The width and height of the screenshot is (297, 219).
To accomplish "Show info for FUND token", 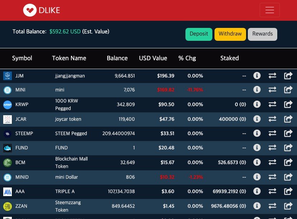I will (257, 147).
